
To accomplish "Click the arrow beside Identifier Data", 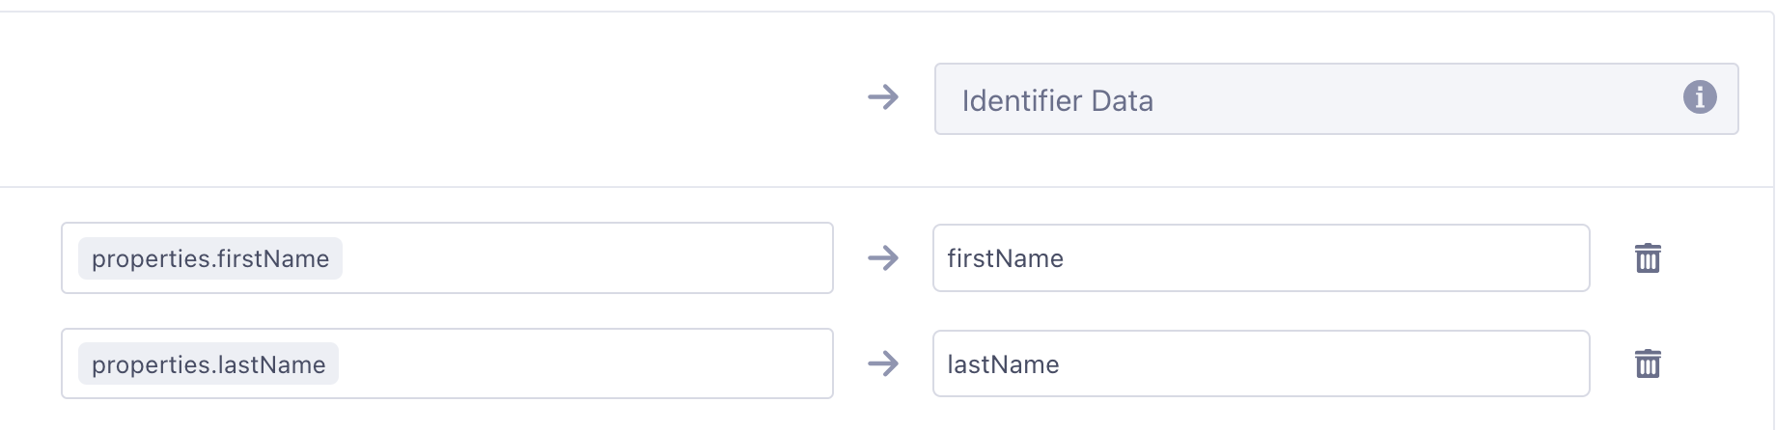I will 883,97.
